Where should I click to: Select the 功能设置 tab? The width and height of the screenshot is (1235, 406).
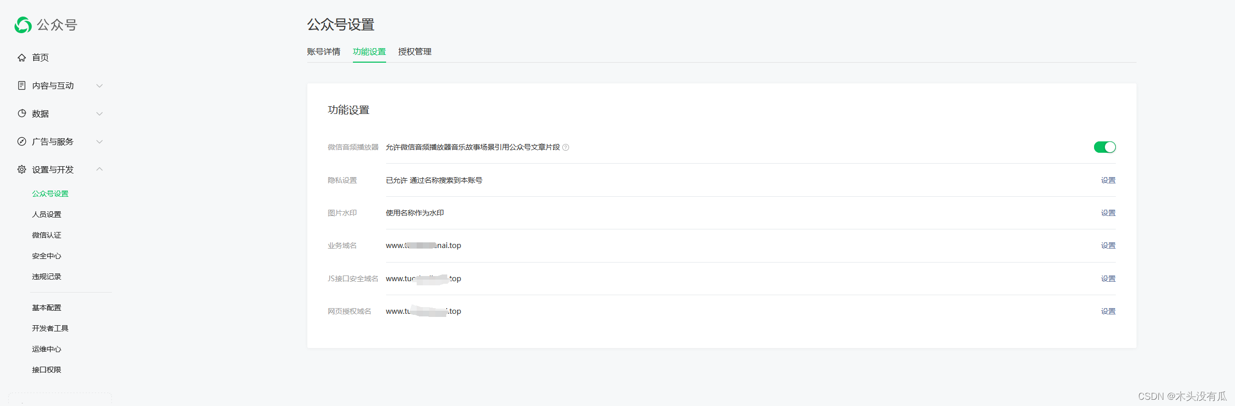[x=370, y=52]
